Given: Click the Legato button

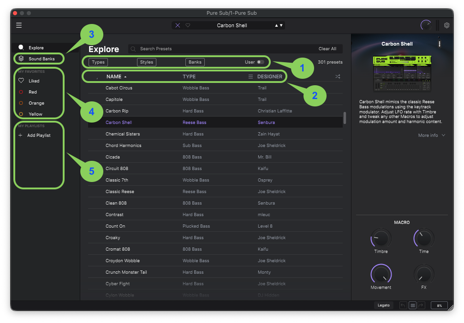Looking at the screenshot, I should (x=383, y=305).
